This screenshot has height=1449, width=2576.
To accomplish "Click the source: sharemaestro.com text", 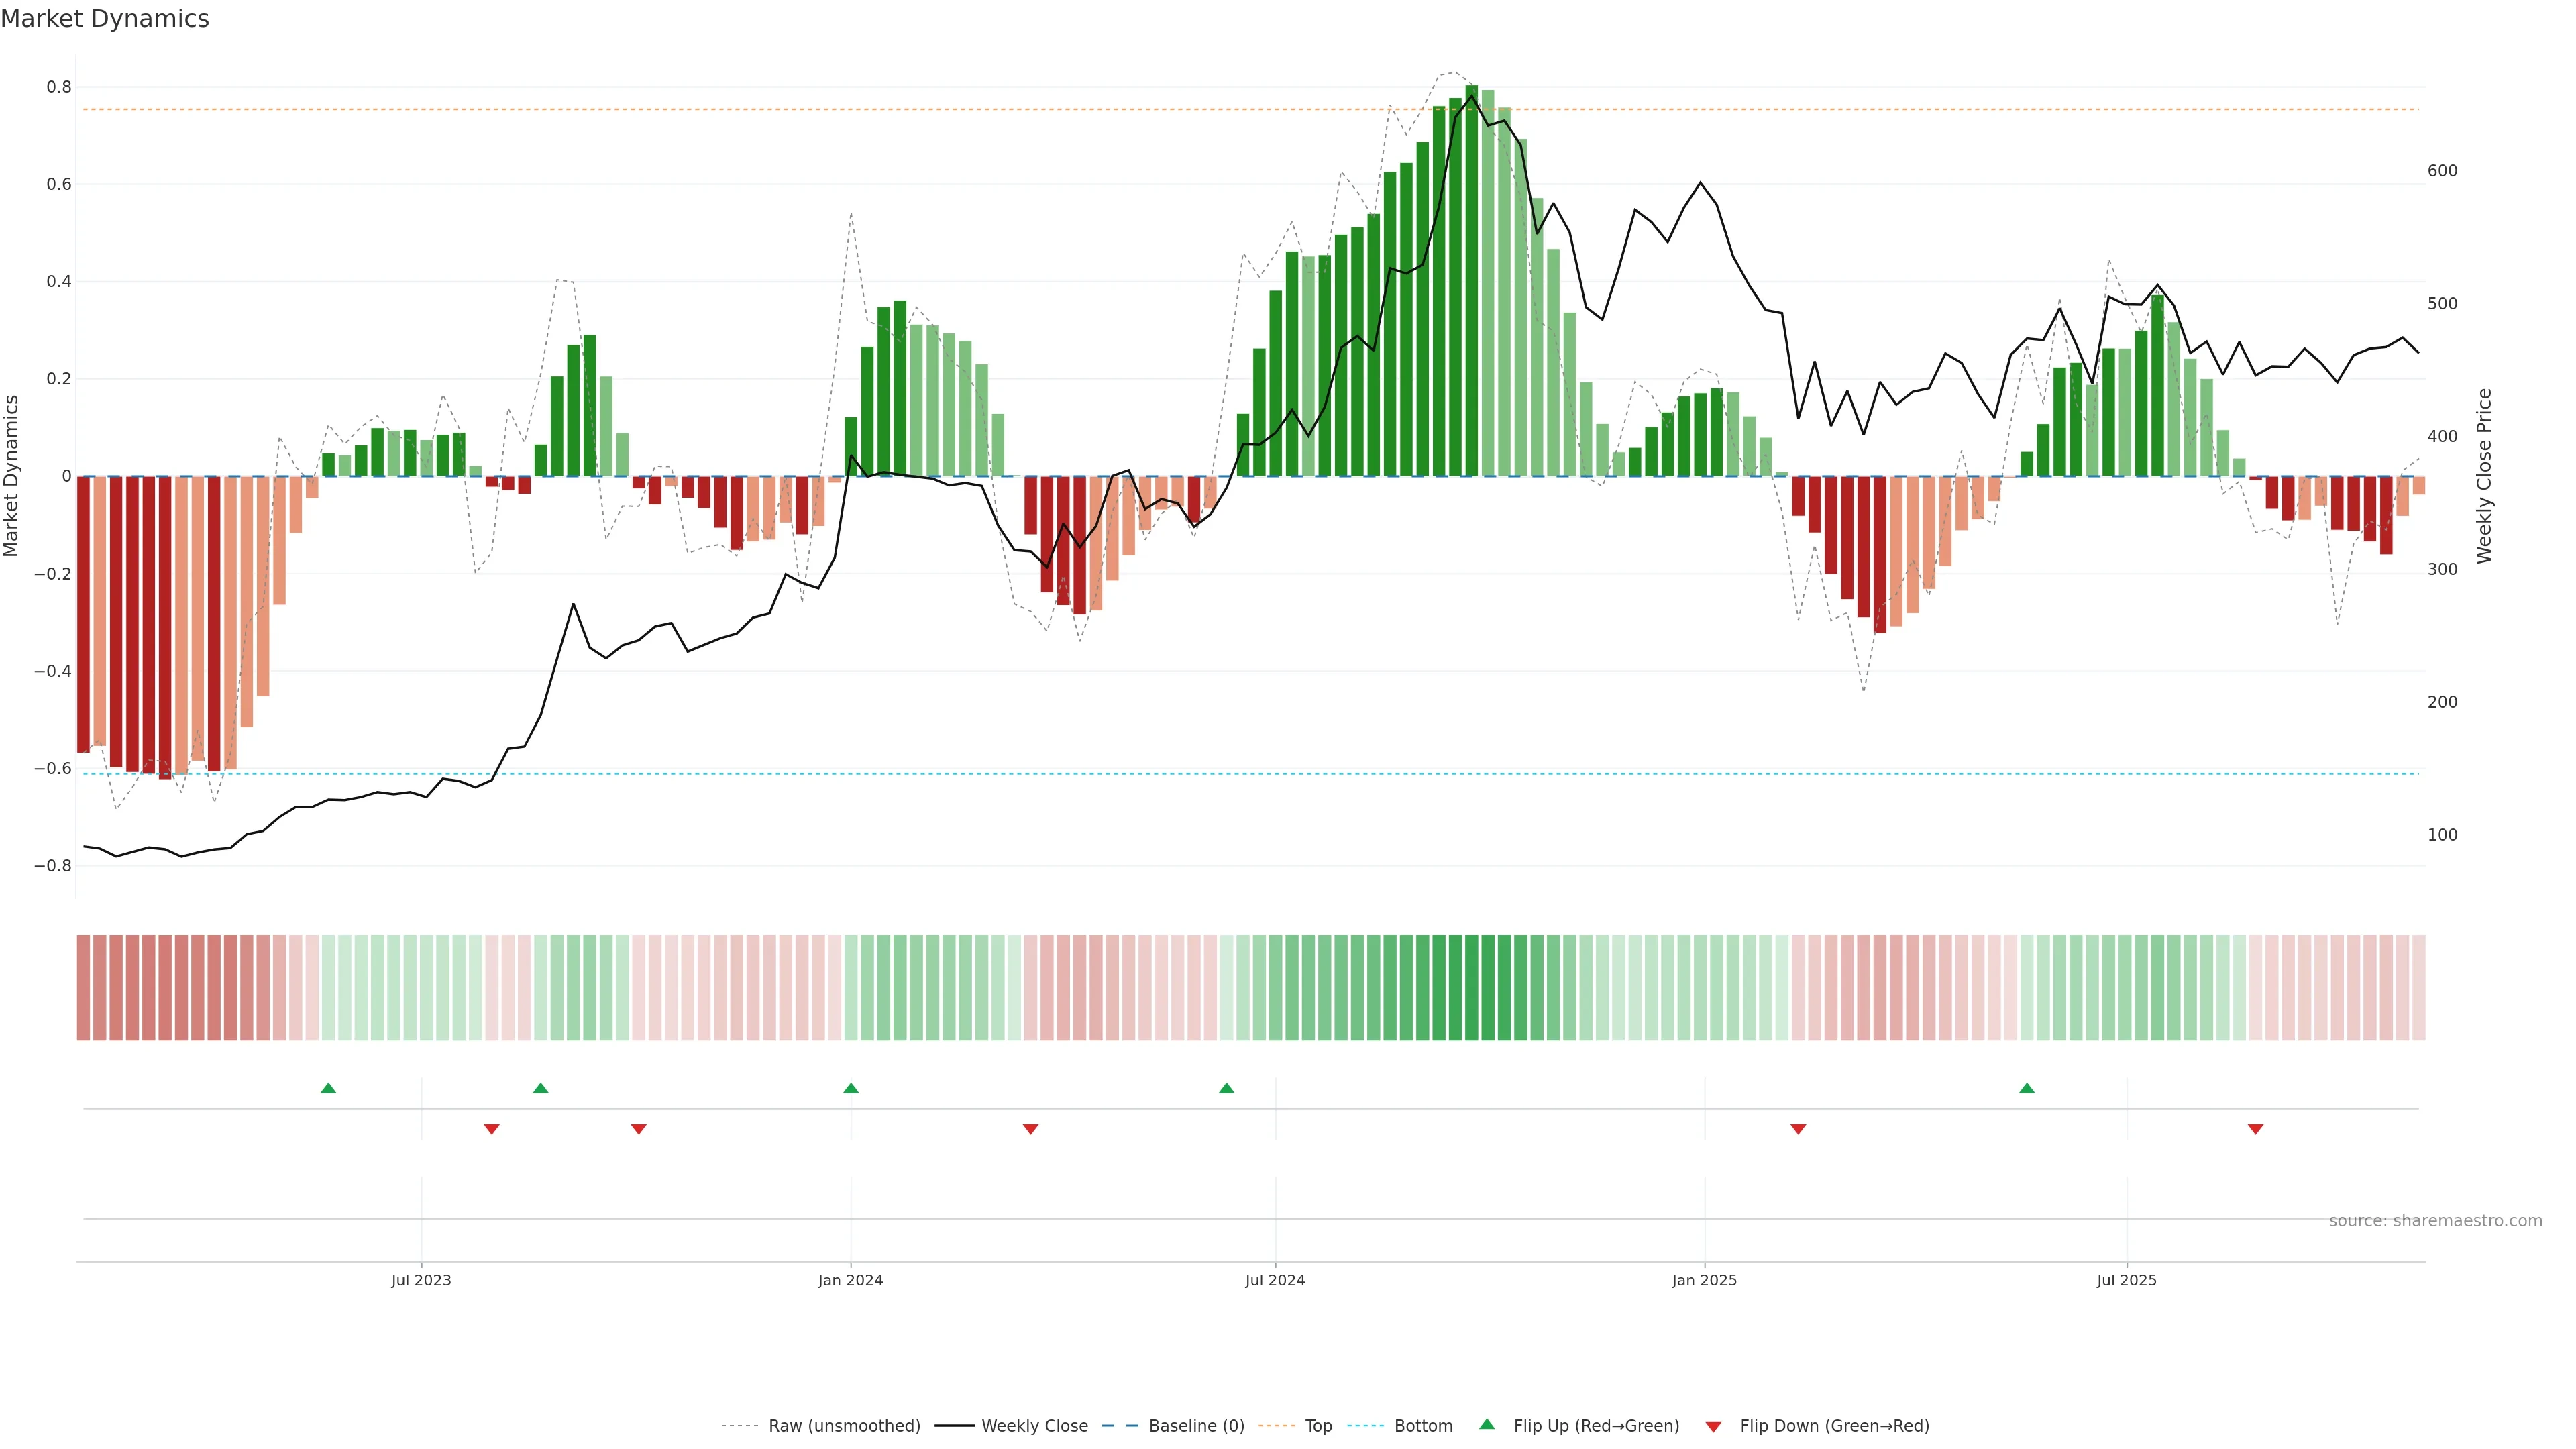I will (x=2435, y=1221).
